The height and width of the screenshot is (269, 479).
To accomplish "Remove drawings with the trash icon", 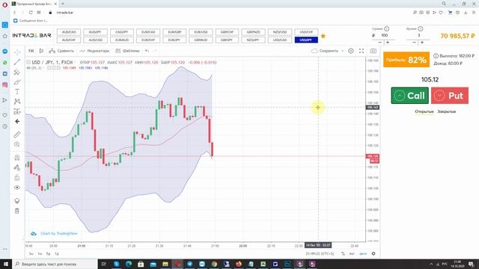I will coord(17,211).
